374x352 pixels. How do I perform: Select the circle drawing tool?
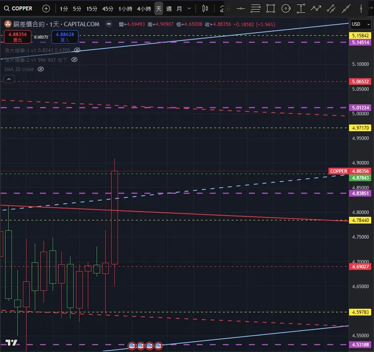(x=286, y=8)
